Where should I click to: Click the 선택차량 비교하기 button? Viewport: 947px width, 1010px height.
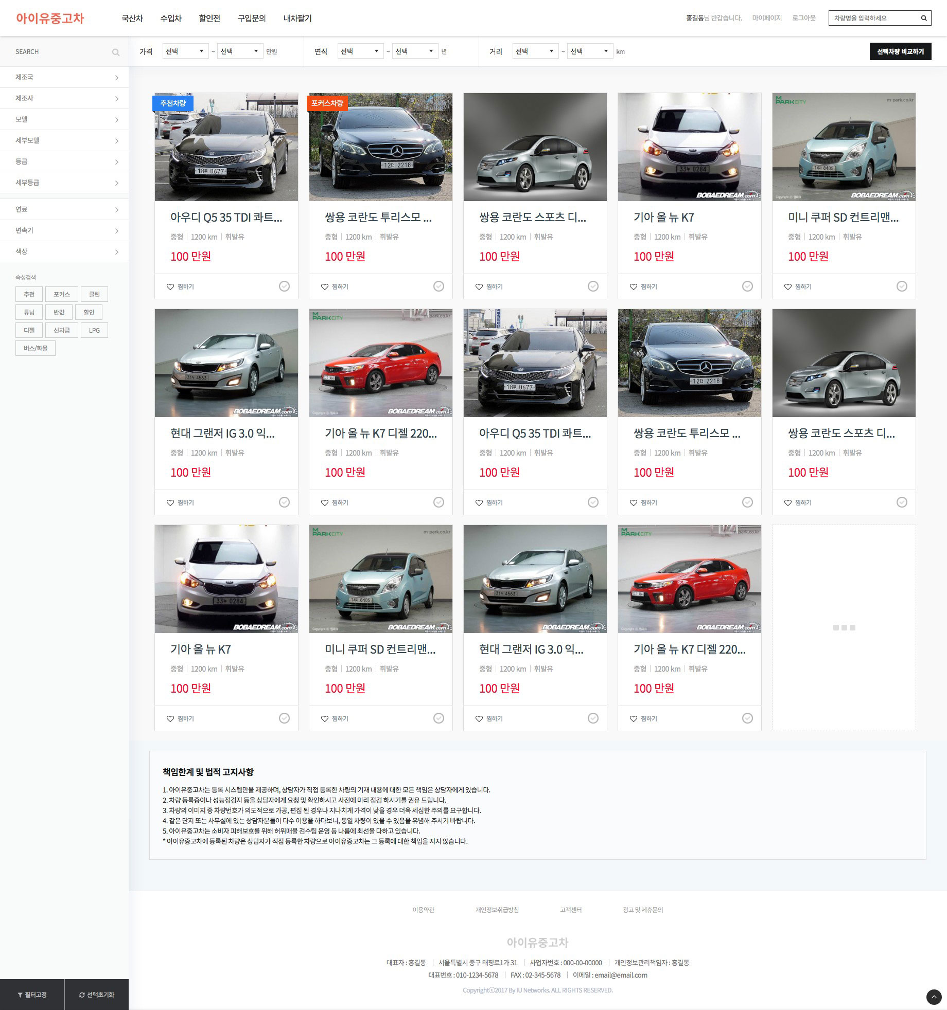click(900, 51)
